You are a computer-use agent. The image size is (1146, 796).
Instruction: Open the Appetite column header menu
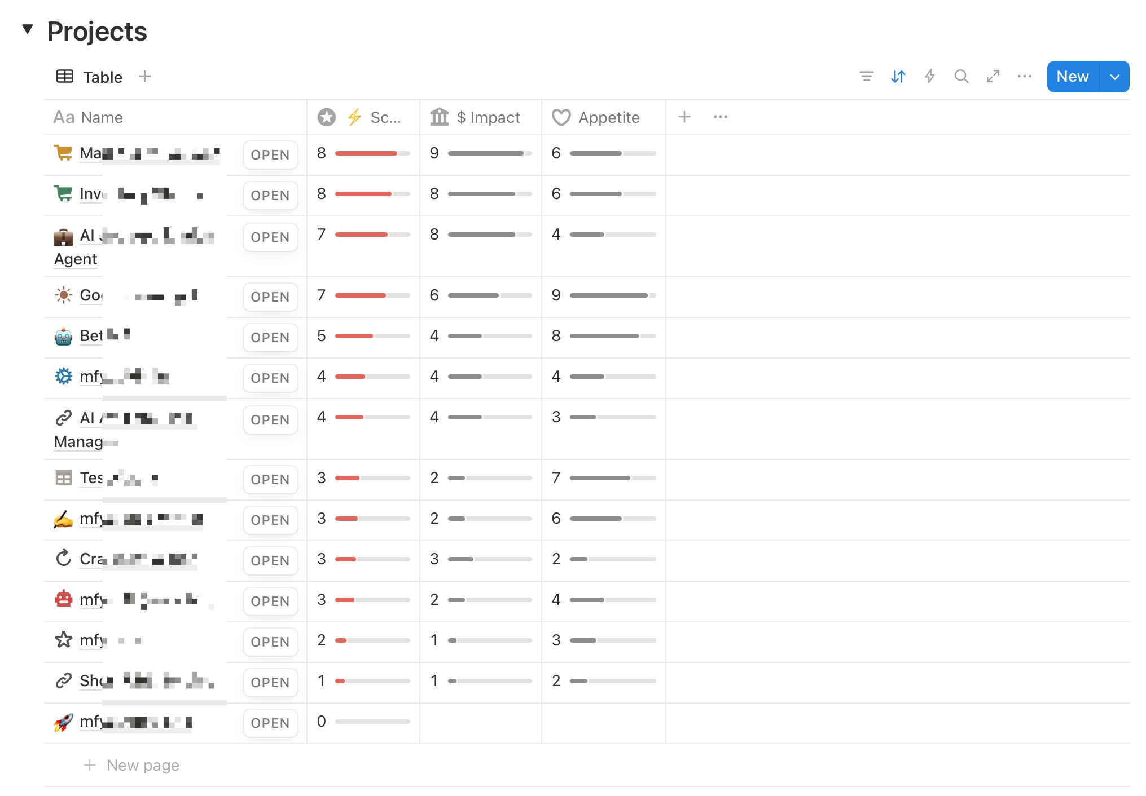608,117
